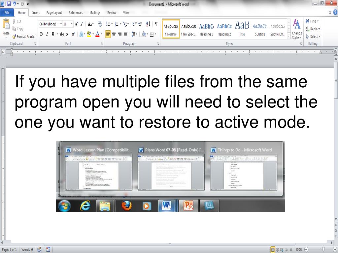The height and width of the screenshot is (253, 338).
Task: Save the document from Quick Access toolbar
Action: click(9, 4)
